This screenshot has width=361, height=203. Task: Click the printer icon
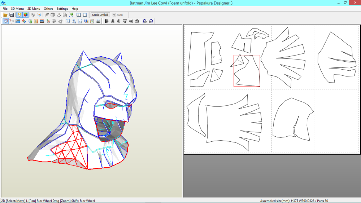click(98, 21)
